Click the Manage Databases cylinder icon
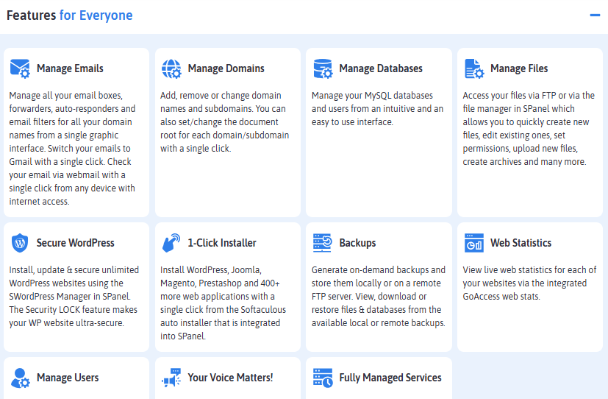The width and height of the screenshot is (608, 399). (323, 68)
